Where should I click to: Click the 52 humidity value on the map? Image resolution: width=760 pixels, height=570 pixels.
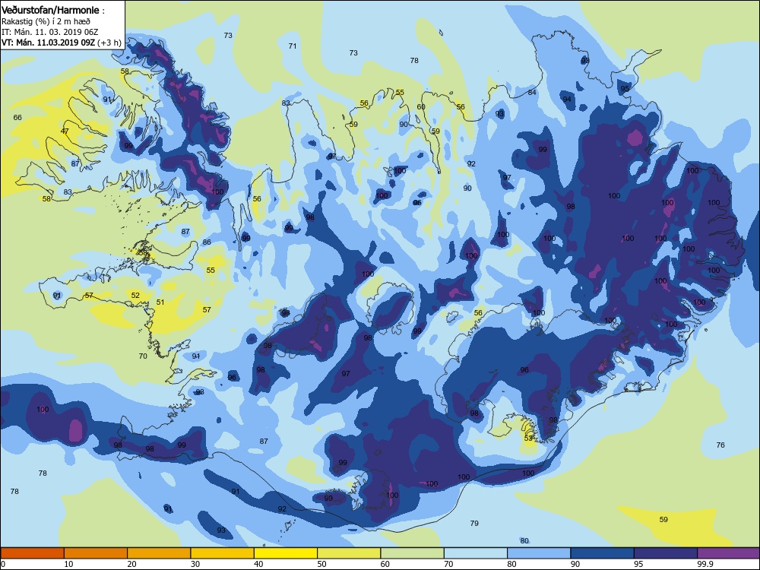[x=135, y=295]
